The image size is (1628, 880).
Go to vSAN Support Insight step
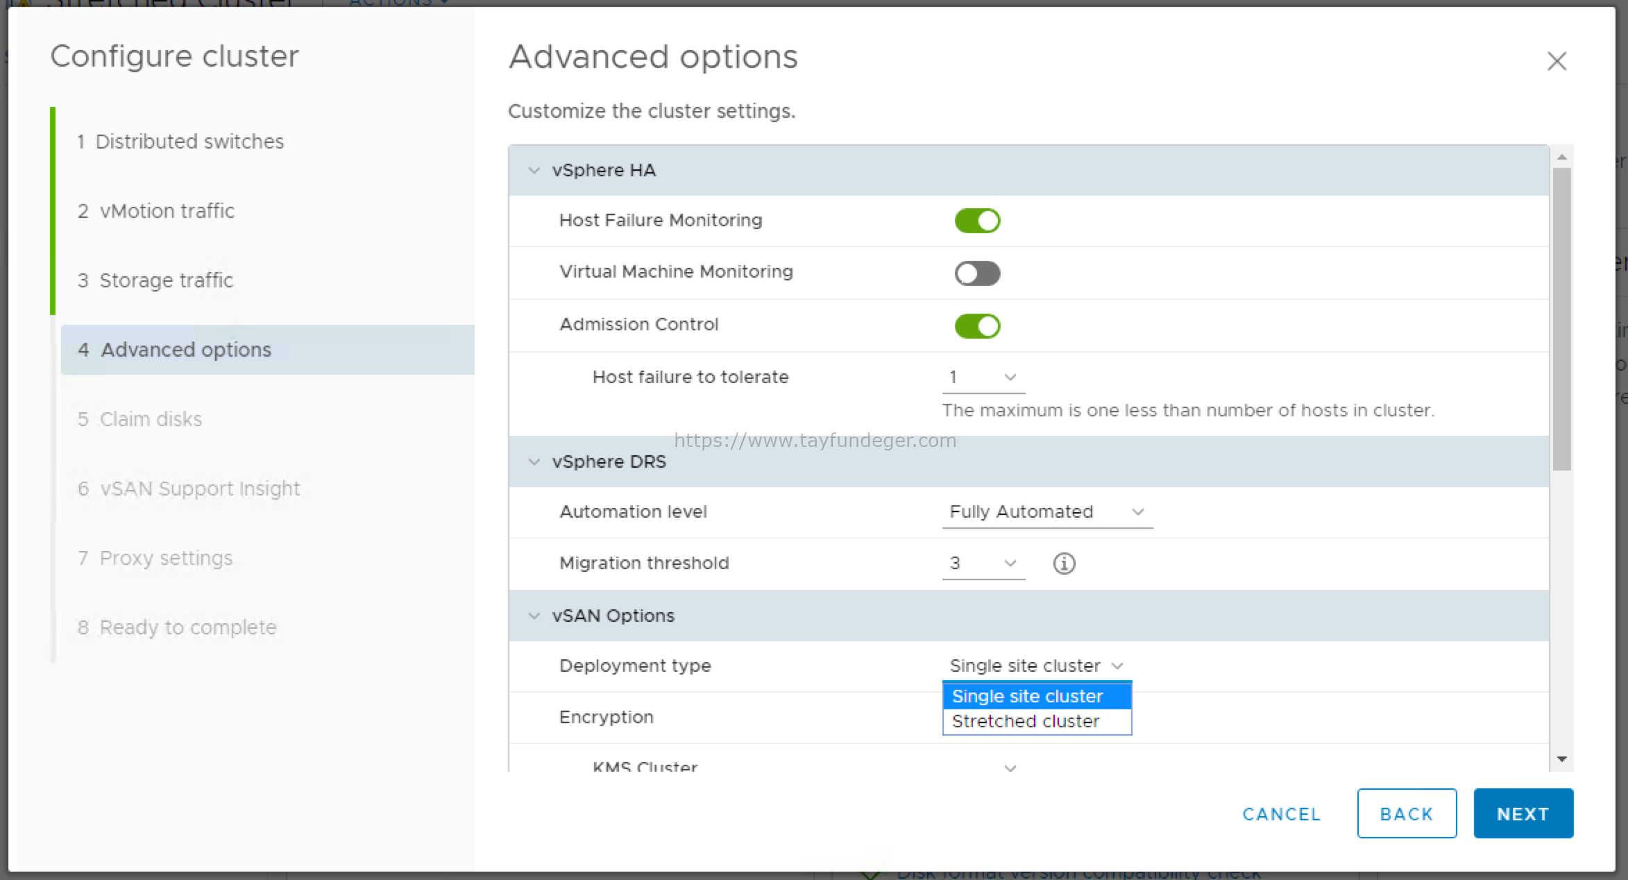(x=189, y=489)
